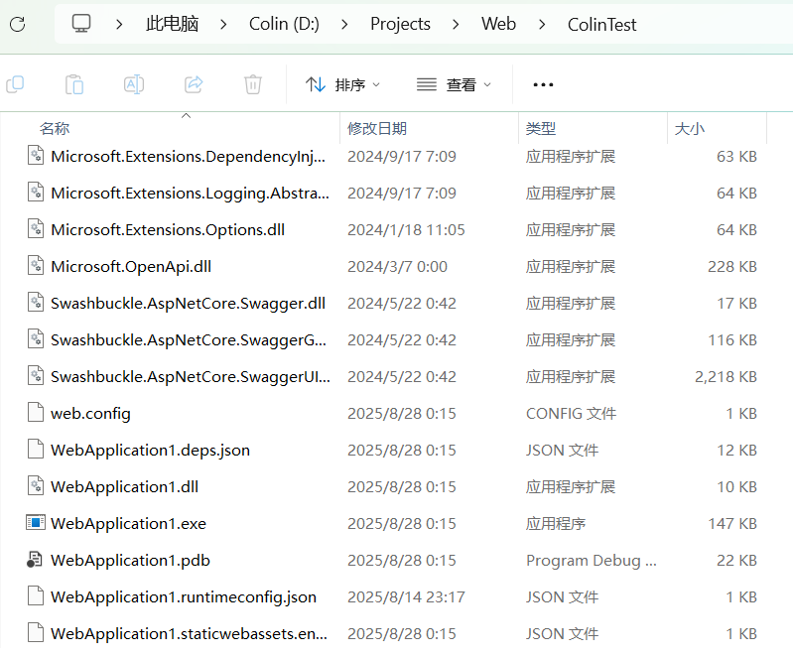Click ColinTest in the address breadcrumb

click(x=601, y=24)
